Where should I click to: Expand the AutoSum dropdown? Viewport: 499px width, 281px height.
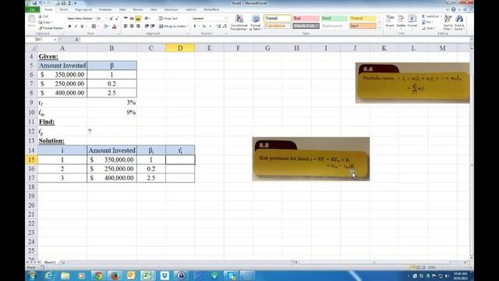(x=441, y=16)
